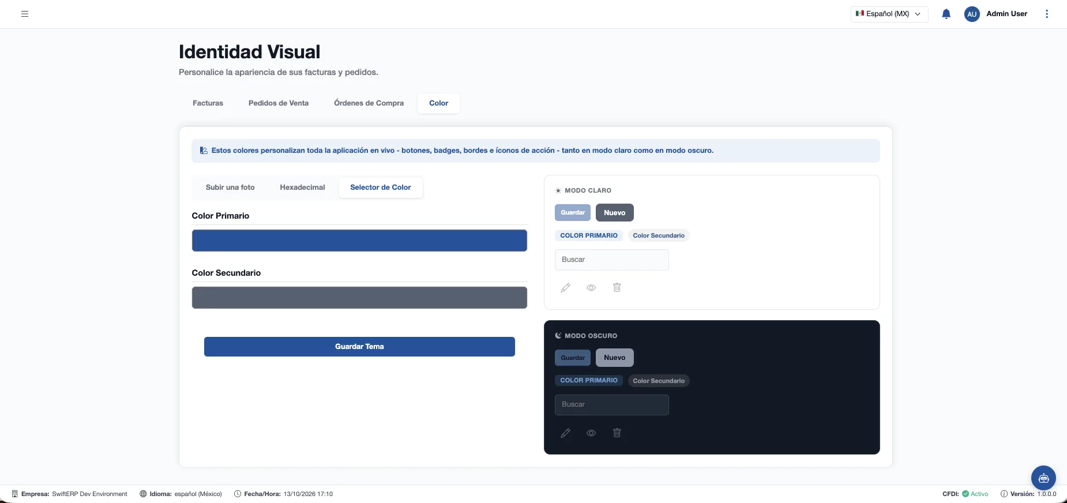Switch to the Facturas tab
1067x503 pixels.
[x=208, y=103]
